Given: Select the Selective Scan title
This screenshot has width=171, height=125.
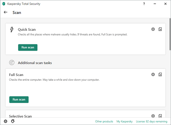Looking at the screenshot, I should [20, 116].
